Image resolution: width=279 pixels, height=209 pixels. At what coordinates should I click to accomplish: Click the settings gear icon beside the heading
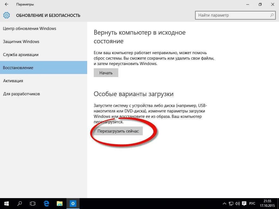[x=7, y=15]
